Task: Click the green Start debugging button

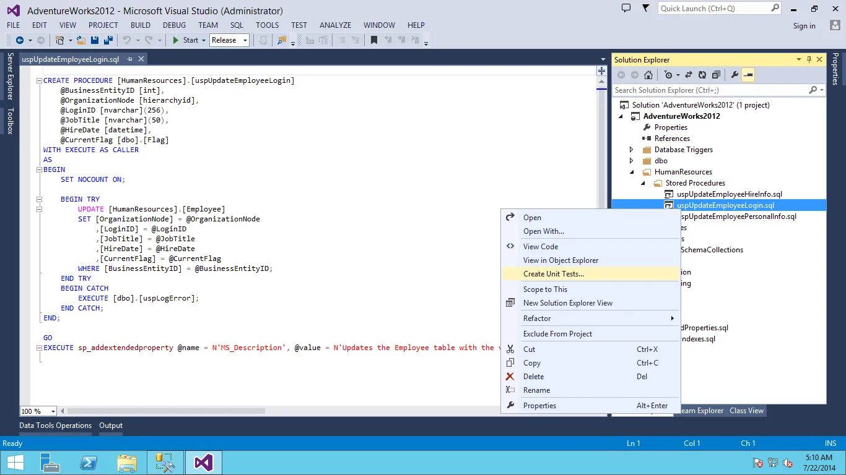Action: (x=185, y=40)
